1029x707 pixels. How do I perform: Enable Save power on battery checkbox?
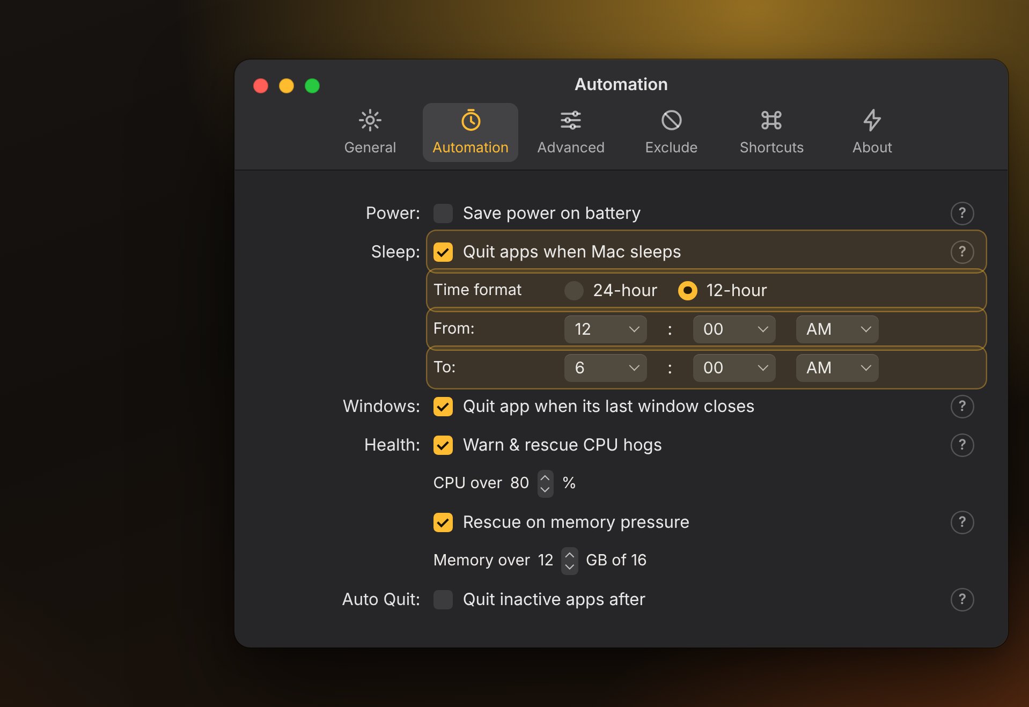pos(443,213)
